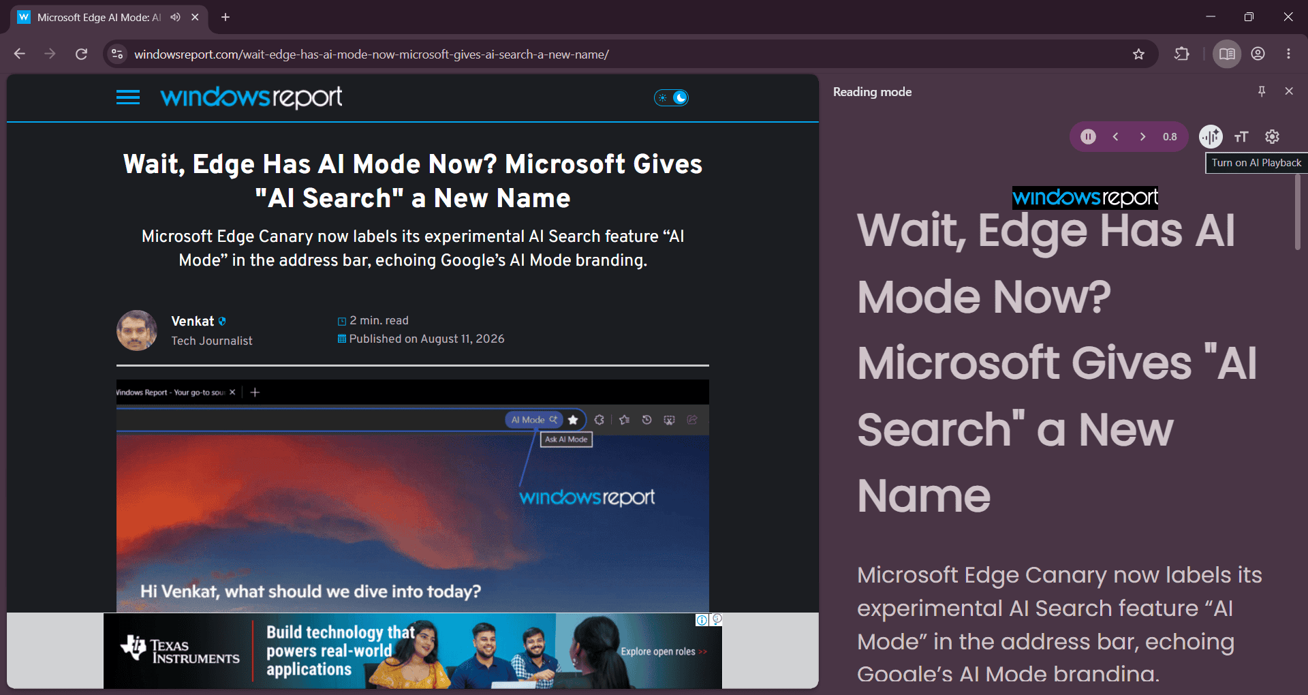Viewport: 1308px width, 695px height.
Task: Open Reading mode settings gear
Action: point(1272,137)
